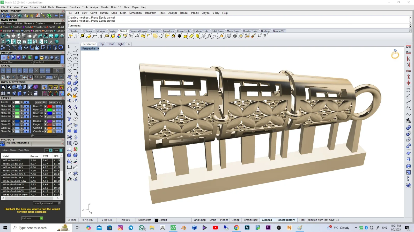Click the Calculate button

[32, 218]
